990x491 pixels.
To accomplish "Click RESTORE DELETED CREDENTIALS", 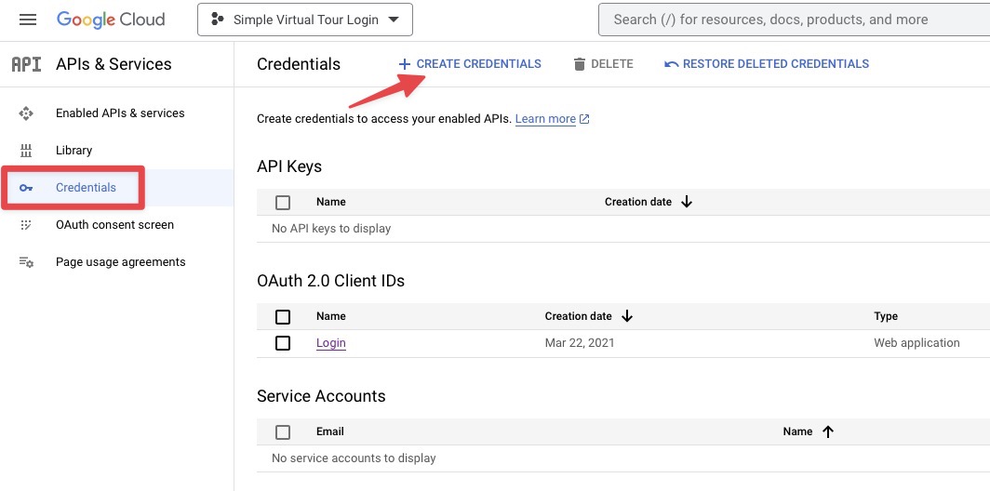I will [776, 64].
